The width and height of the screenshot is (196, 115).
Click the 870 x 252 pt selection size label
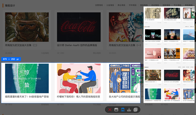(x=11, y=59)
